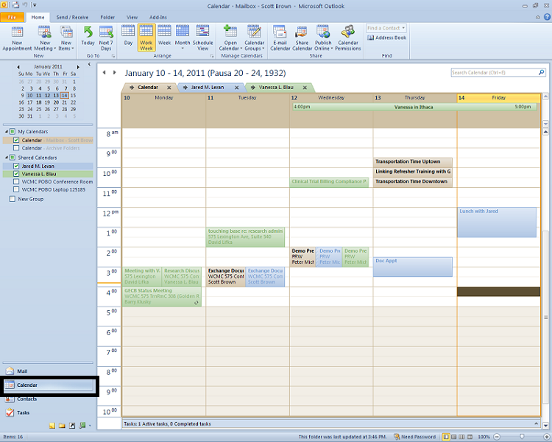Select the Schedule View icon
The height and width of the screenshot is (442, 552).
(203, 37)
